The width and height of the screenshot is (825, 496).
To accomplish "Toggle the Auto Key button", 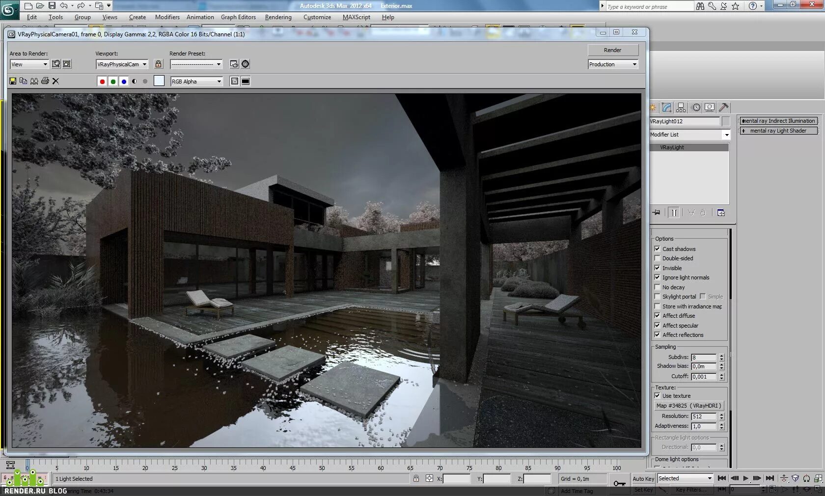I will pos(643,479).
